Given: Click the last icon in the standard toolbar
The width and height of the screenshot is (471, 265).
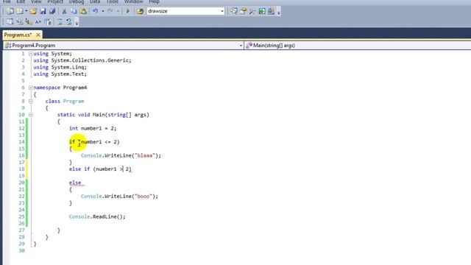Looking at the screenshot, I should click(x=272, y=12).
